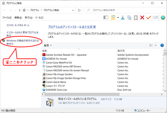Click the scissors Cut icon
This screenshot has width=167, height=113.
click(x=123, y=17)
